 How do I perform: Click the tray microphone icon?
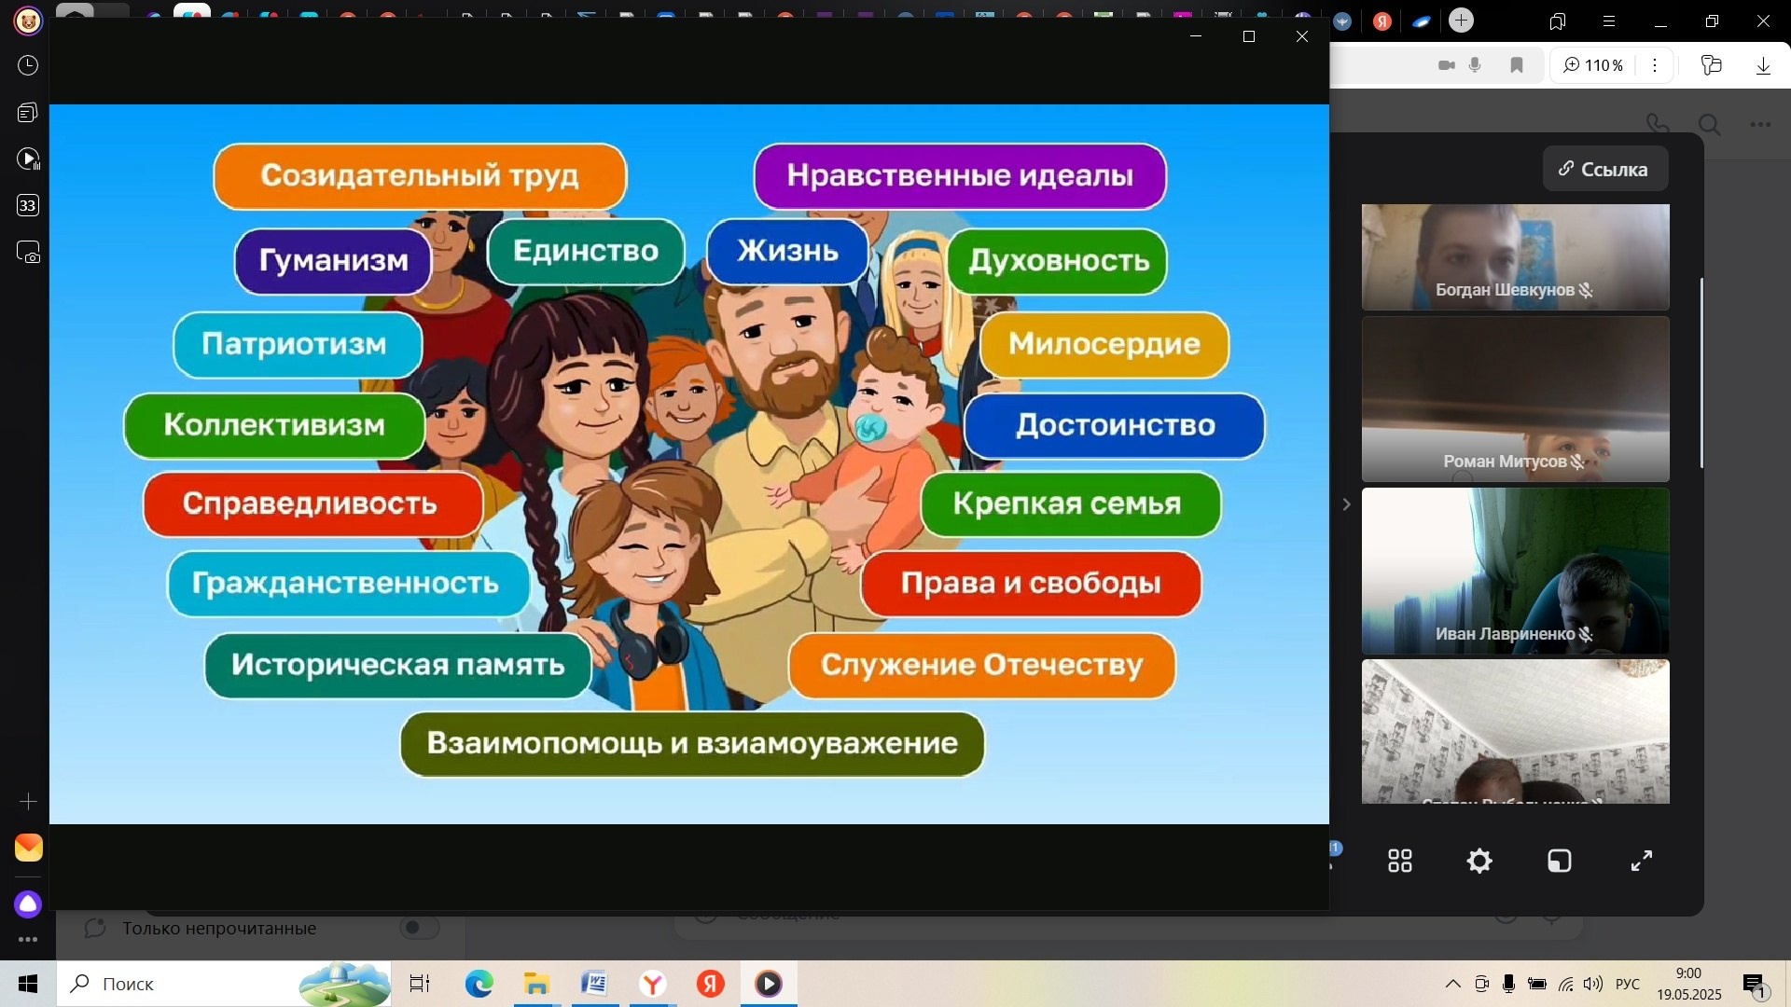point(1508,984)
